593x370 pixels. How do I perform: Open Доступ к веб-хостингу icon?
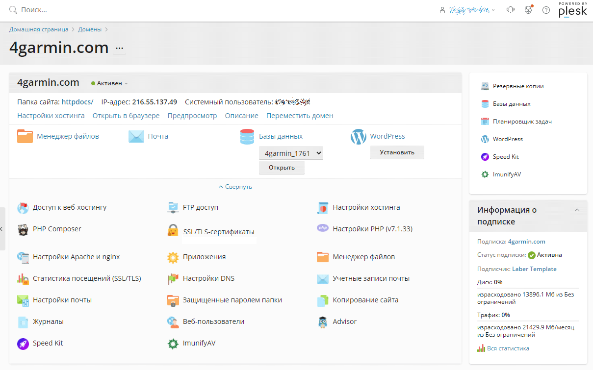pos(23,208)
